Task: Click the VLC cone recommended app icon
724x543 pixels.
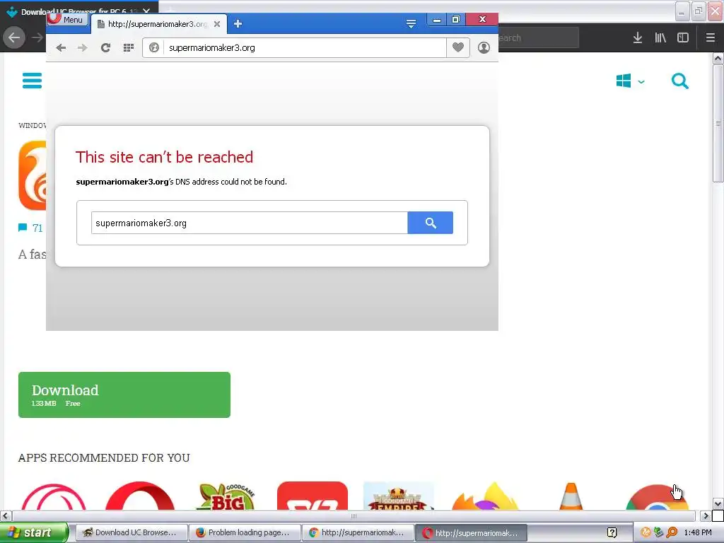Action: coord(571,496)
